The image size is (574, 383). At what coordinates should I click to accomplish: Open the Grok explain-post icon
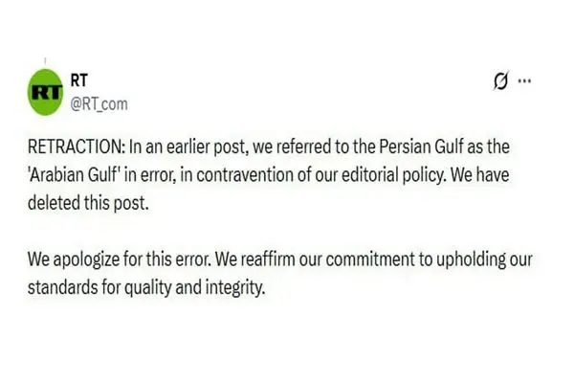[x=497, y=83]
